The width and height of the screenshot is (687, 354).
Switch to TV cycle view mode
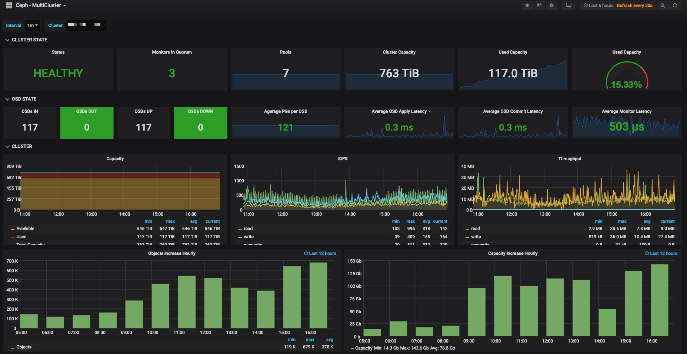[569, 6]
